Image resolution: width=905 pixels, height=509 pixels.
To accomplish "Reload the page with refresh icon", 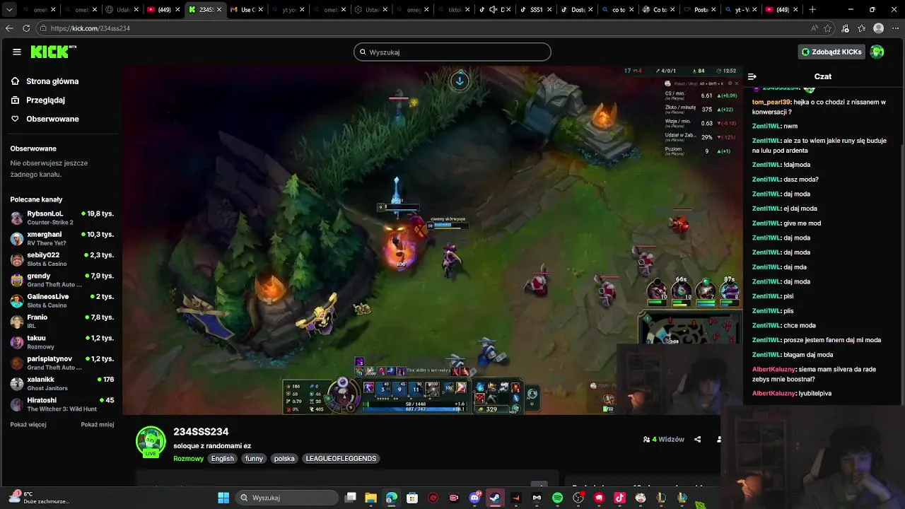I will click(x=26, y=28).
